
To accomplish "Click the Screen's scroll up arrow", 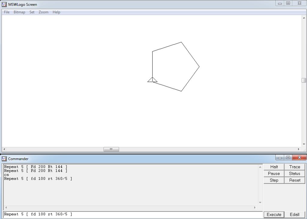I will 304,18.
